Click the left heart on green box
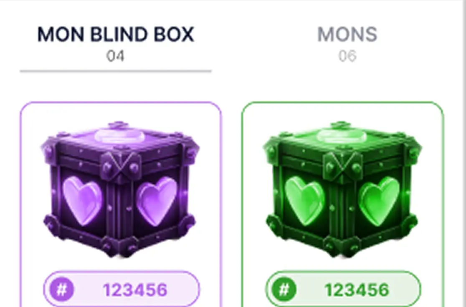This screenshot has width=466, height=307. click(x=304, y=200)
